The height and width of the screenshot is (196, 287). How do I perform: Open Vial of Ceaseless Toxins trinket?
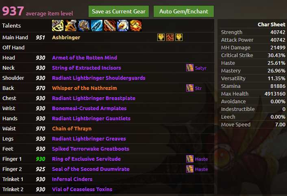[x=82, y=189]
